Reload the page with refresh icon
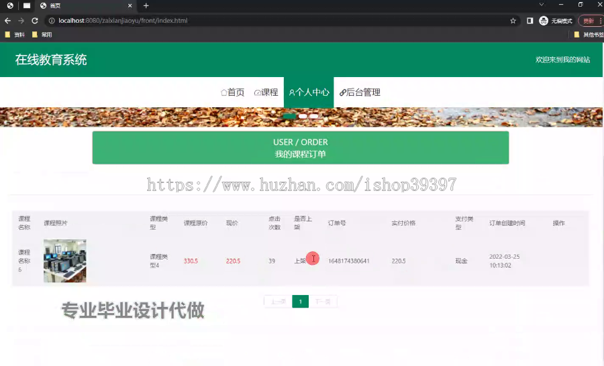The image size is (604, 366). pyautogui.click(x=35, y=21)
